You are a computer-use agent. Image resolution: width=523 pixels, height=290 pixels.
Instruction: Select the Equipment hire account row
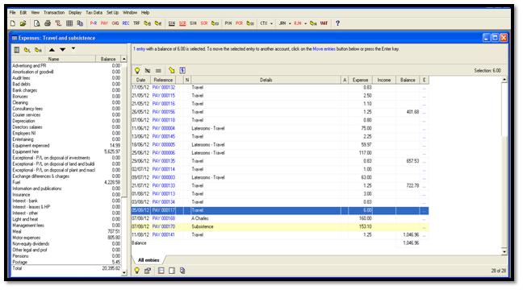(66, 151)
